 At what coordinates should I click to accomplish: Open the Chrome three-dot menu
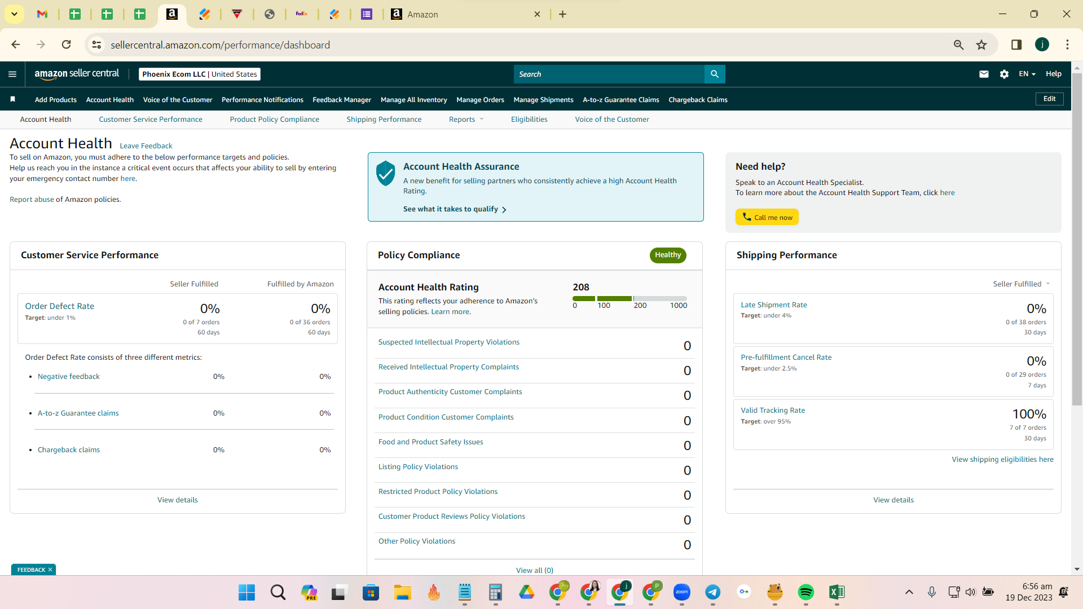click(x=1067, y=45)
